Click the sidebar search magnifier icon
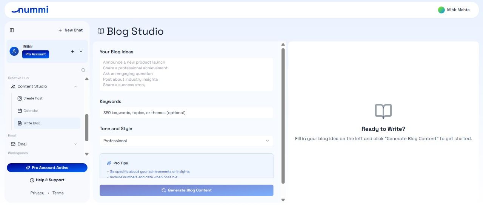The height and width of the screenshot is (205, 483). (83, 70)
